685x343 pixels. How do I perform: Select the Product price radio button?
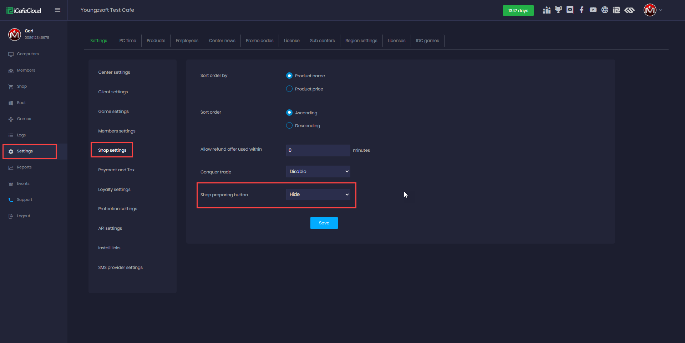point(289,89)
